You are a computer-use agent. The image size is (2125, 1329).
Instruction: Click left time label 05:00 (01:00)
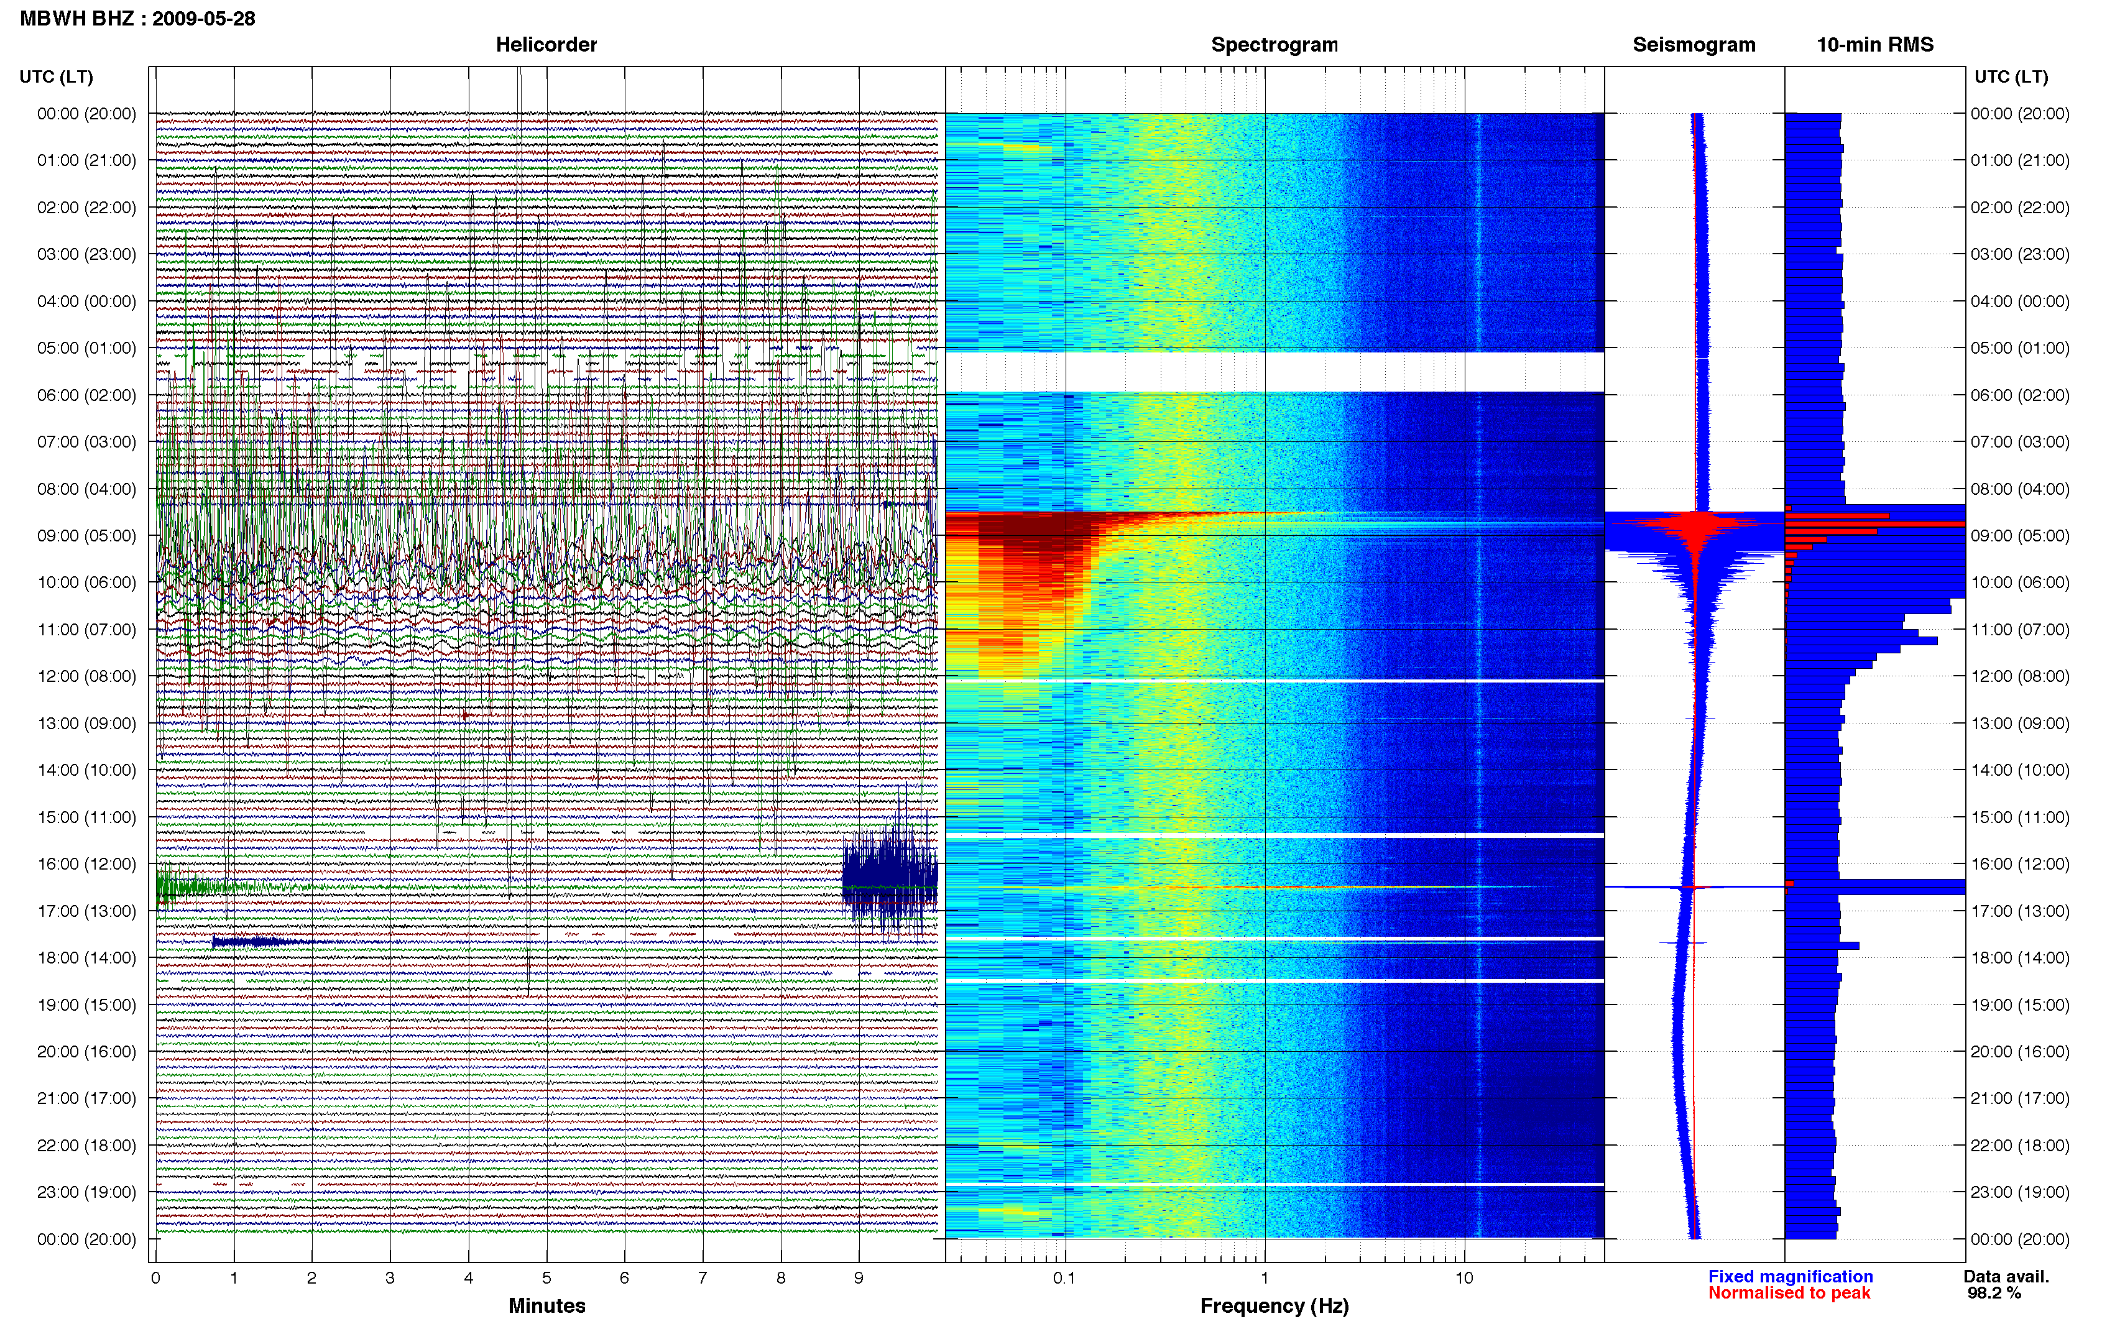[x=86, y=347]
